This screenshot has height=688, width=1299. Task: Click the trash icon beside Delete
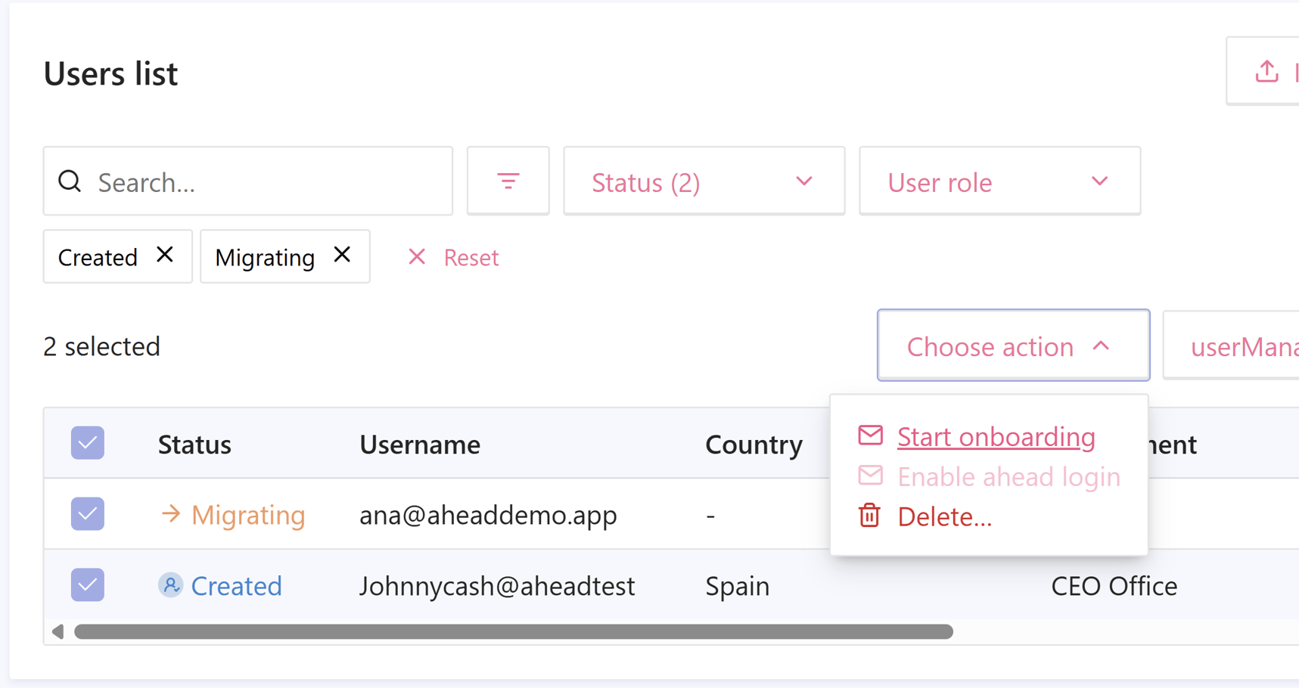point(870,516)
